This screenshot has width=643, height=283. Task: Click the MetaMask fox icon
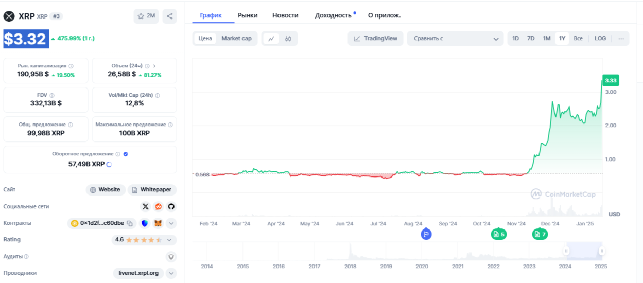pos(159,223)
